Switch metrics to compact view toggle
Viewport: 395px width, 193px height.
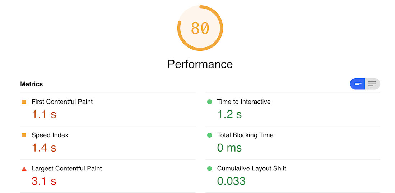tap(358, 84)
